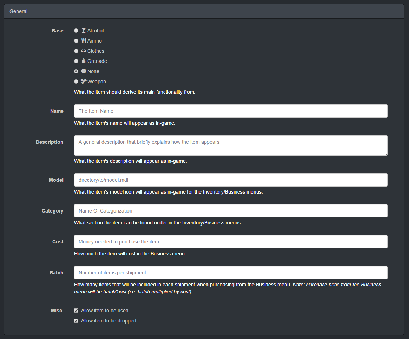409x339 pixels.
Task: Click the Weapon base icon
Action: point(84,81)
